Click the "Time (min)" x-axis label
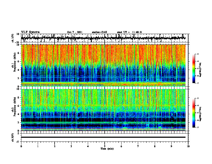212x164 pixels. [x=107, y=149]
